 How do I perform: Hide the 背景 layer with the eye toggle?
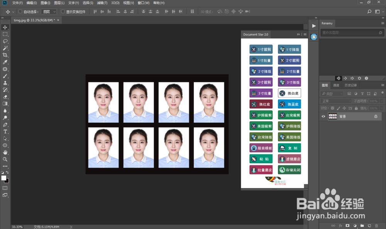[323, 116]
